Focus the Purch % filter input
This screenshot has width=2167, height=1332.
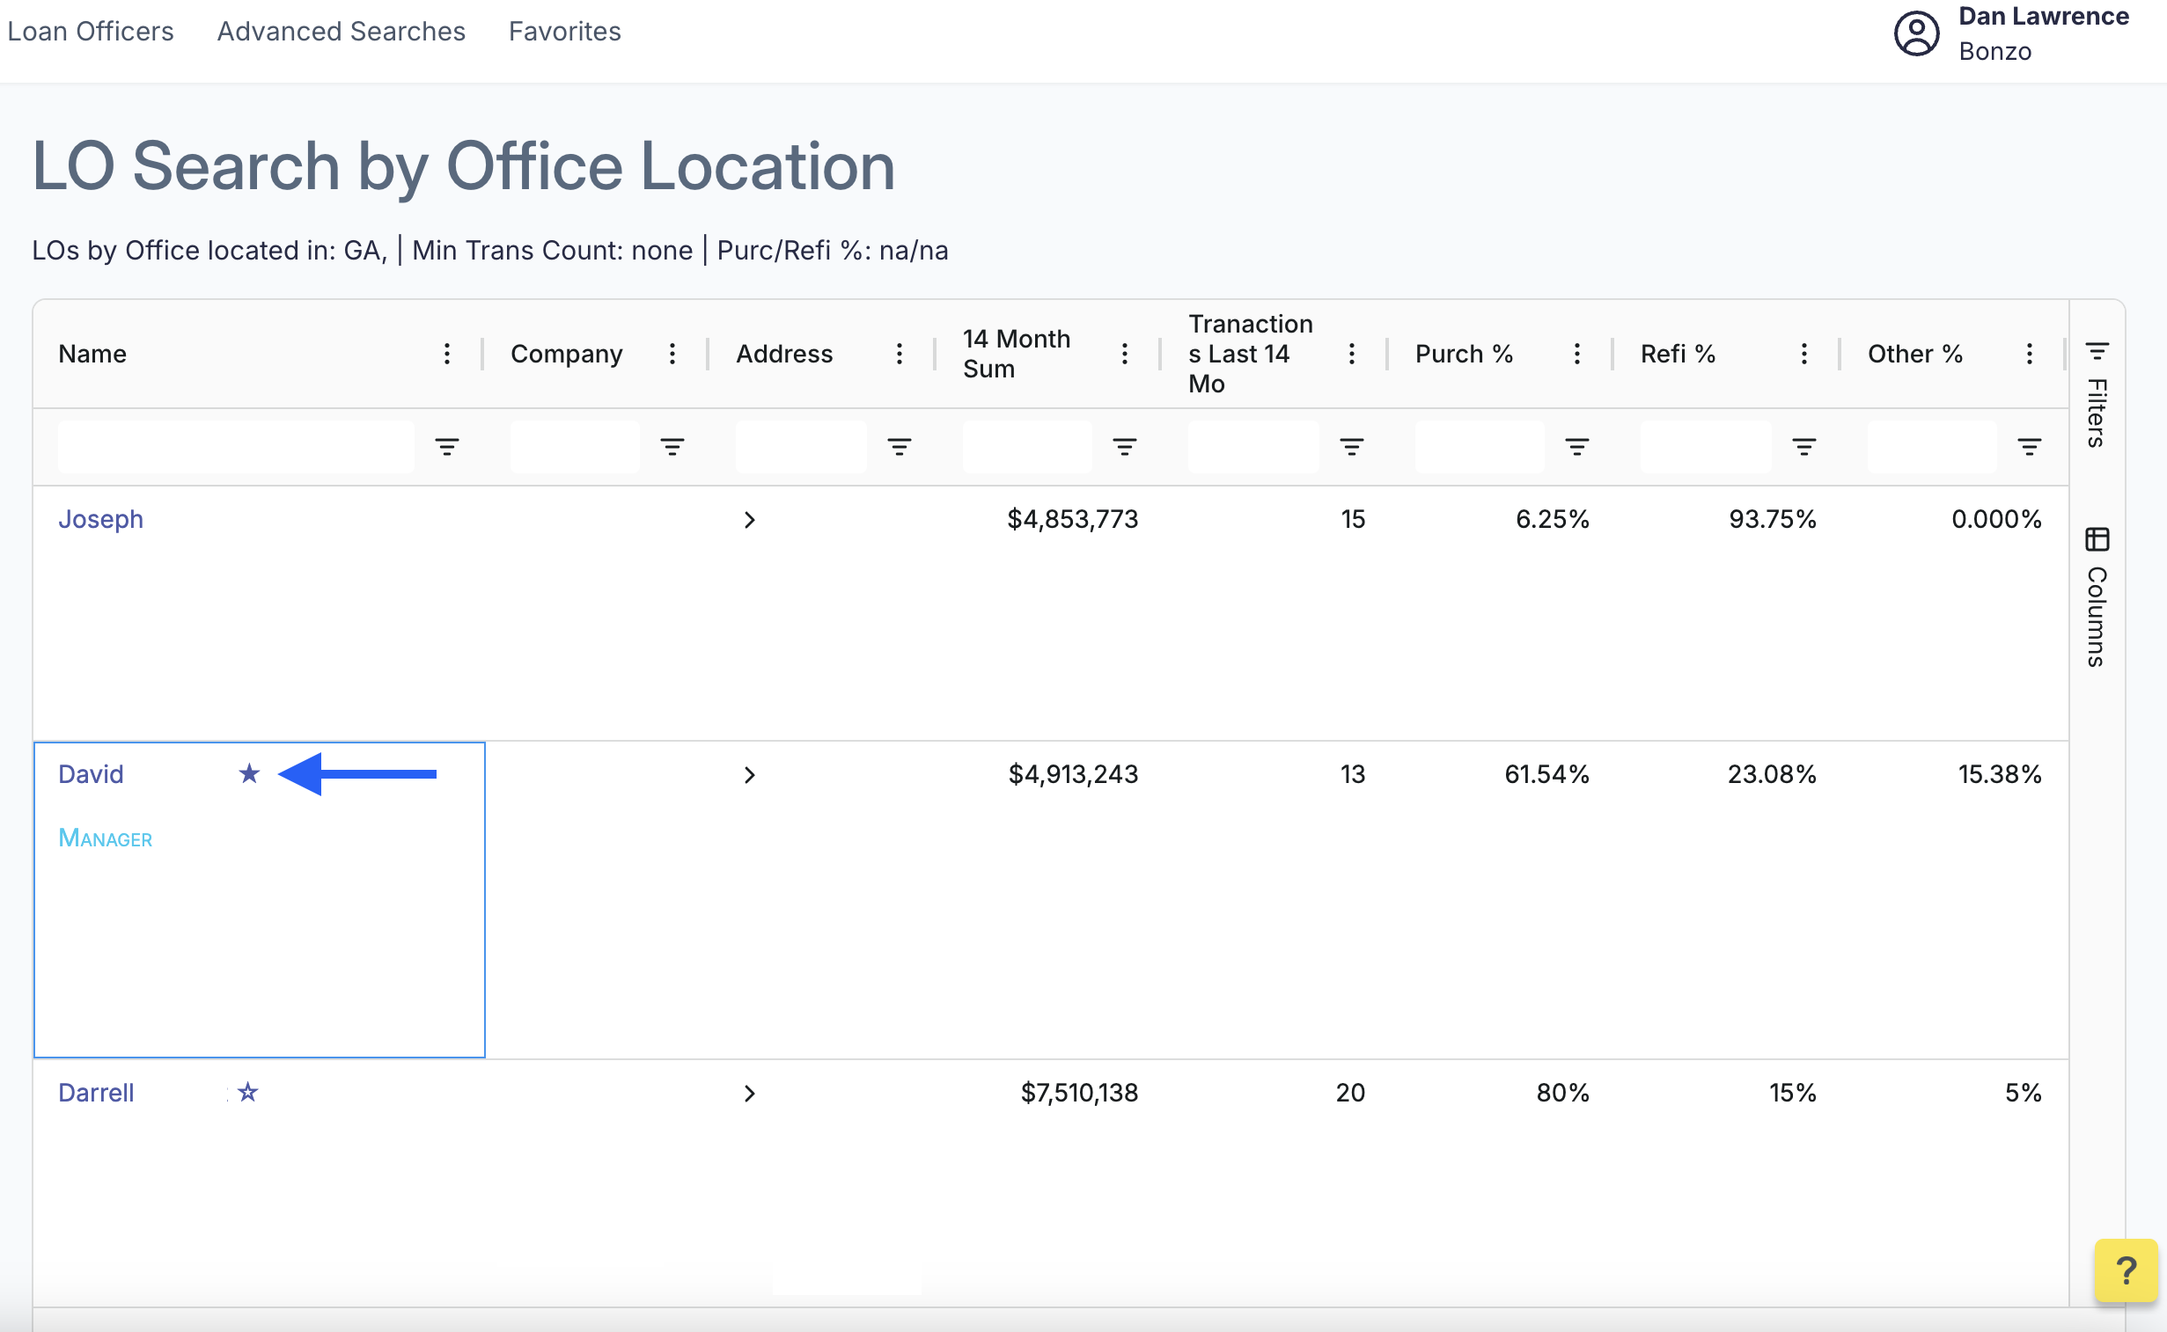tap(1480, 448)
